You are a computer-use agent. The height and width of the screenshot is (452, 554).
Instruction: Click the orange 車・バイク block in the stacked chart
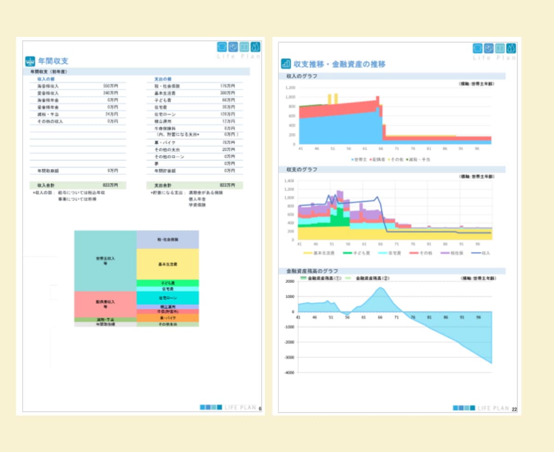tap(168, 318)
